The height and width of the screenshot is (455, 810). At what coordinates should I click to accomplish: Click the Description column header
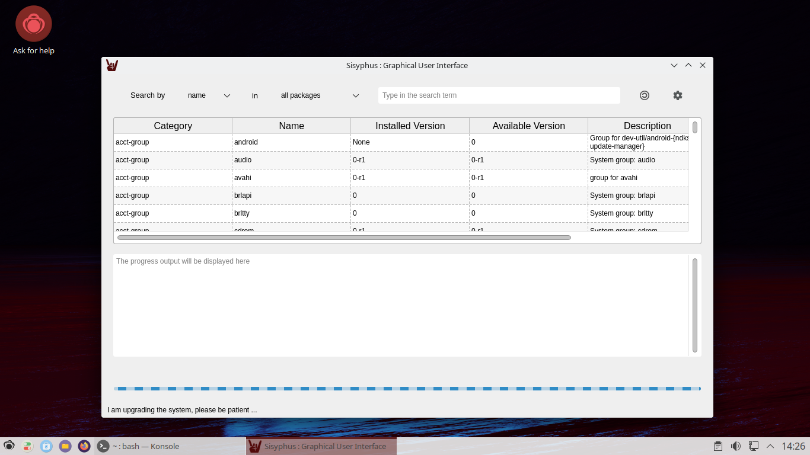[639, 126]
